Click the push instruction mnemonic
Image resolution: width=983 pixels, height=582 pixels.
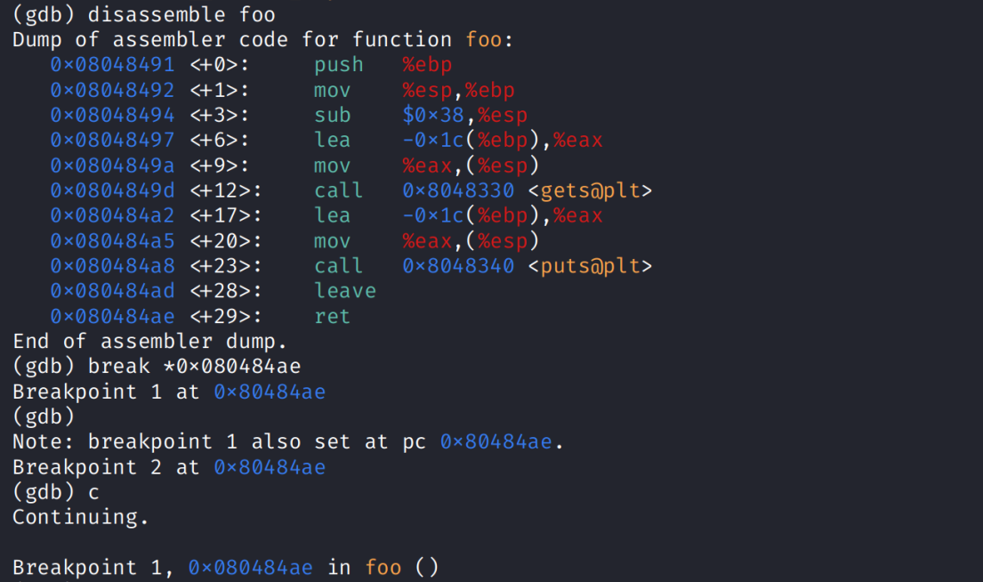pyautogui.click(x=338, y=65)
